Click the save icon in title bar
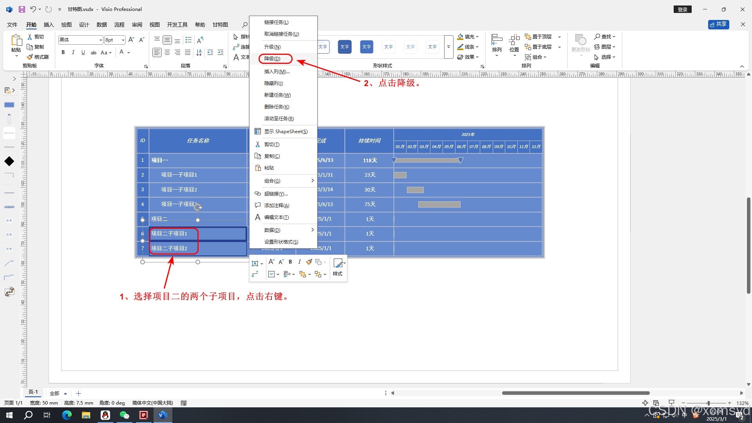Viewport: 752px width, 423px height. tap(22, 9)
